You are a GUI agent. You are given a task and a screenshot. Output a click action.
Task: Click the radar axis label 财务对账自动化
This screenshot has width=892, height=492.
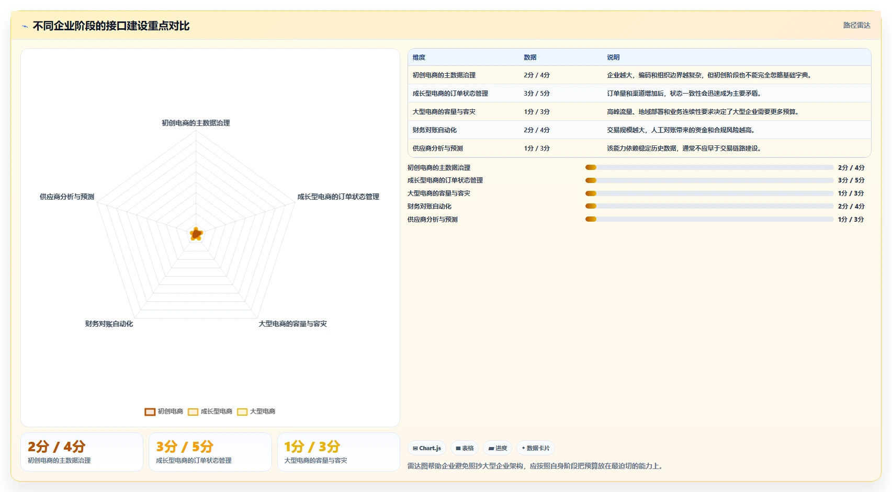[x=109, y=324]
